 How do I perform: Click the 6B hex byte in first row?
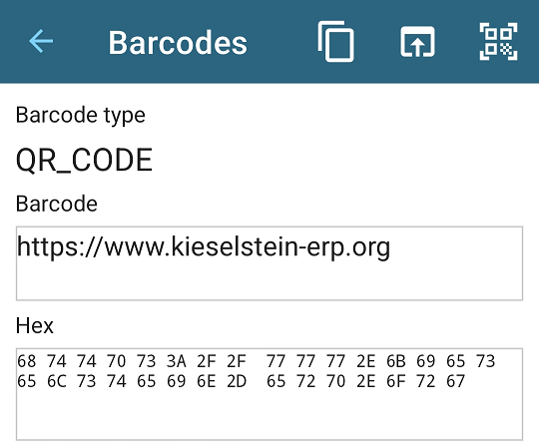(x=396, y=361)
